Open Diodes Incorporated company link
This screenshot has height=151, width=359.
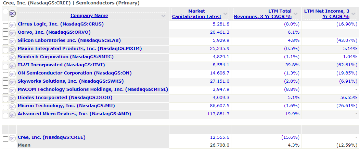65,98
